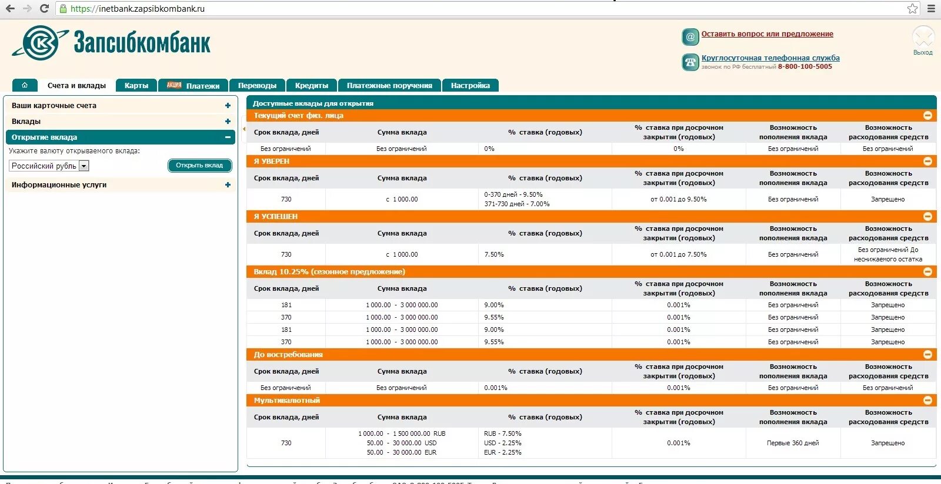Click Доступные вклады для открытия header
This screenshot has width=941, height=484.
point(313,103)
